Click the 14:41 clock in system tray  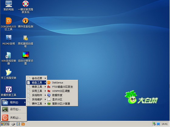click(165, 124)
